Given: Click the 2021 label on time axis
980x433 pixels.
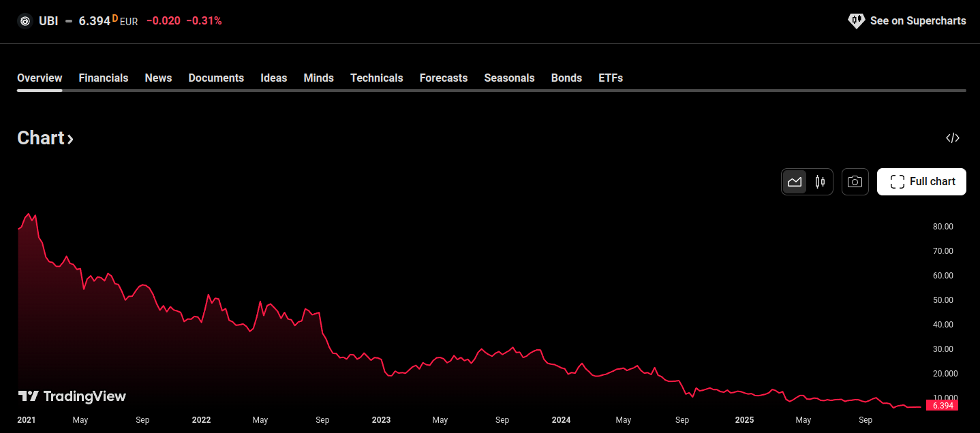Looking at the screenshot, I should pos(27,420).
